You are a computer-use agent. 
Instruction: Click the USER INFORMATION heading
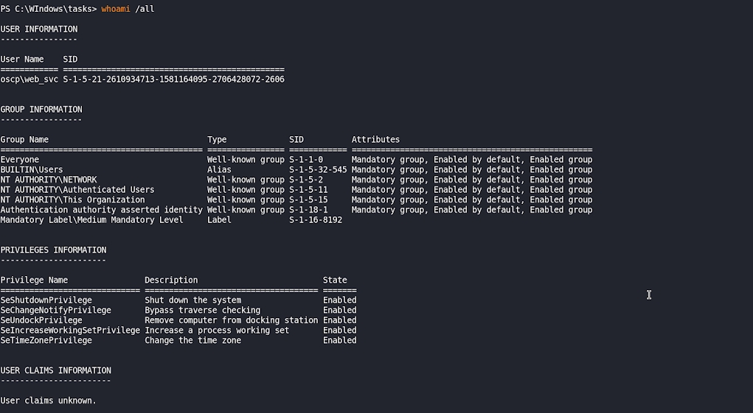point(38,29)
